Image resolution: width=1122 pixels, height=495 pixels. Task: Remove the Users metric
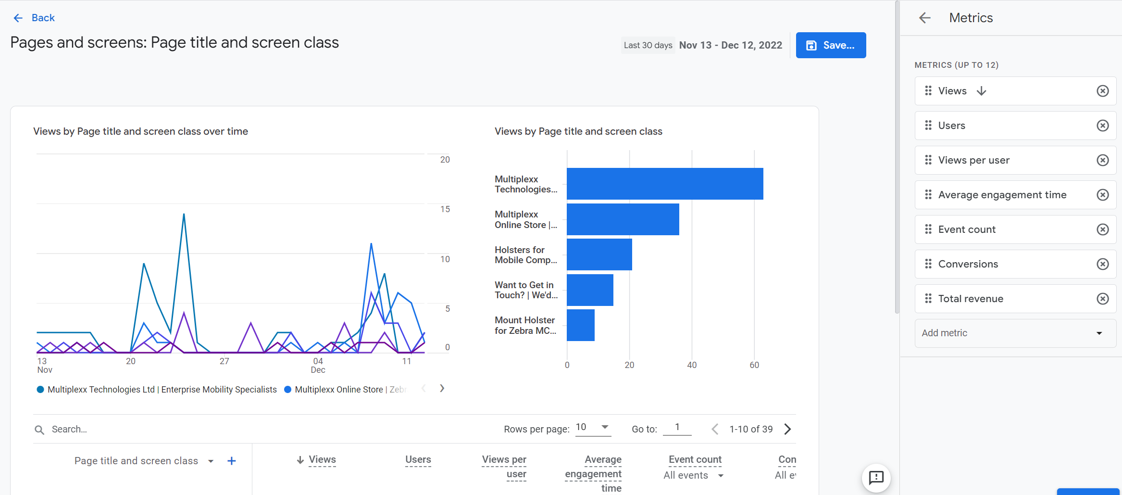tap(1102, 126)
